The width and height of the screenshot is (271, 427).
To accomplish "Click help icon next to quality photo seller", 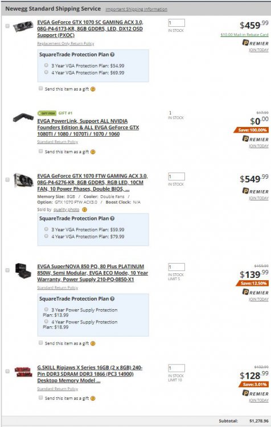I will click(x=84, y=210).
